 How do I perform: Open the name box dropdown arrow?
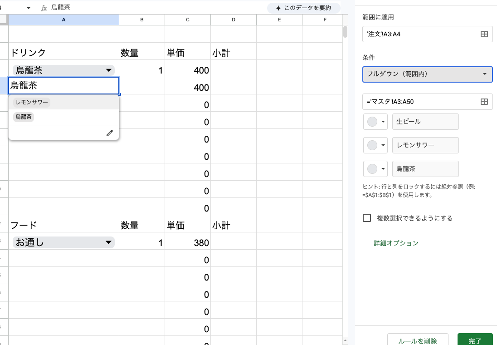coord(29,8)
